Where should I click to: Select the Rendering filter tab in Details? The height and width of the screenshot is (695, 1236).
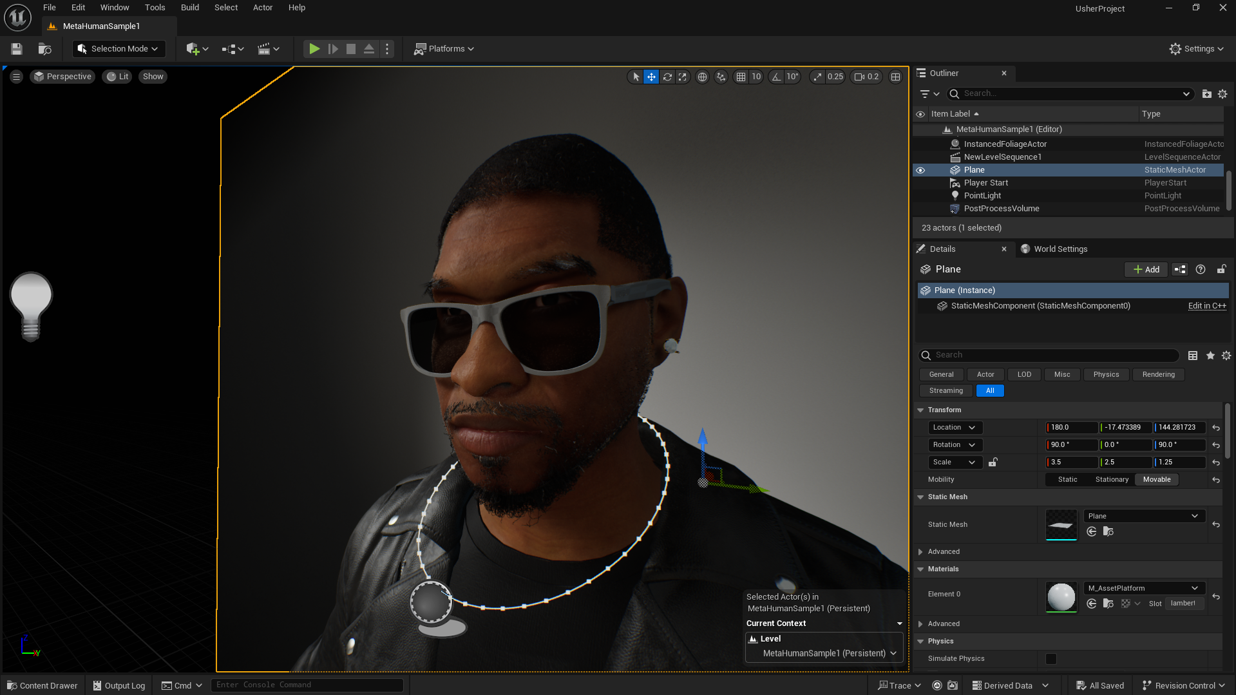pos(1158,375)
